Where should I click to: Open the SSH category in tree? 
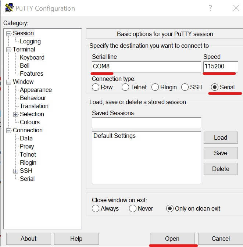[26, 171]
